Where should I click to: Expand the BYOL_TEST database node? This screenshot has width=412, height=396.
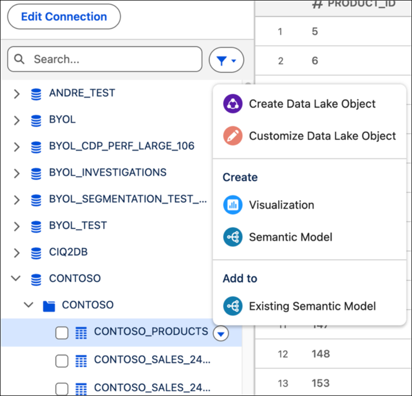click(x=17, y=226)
